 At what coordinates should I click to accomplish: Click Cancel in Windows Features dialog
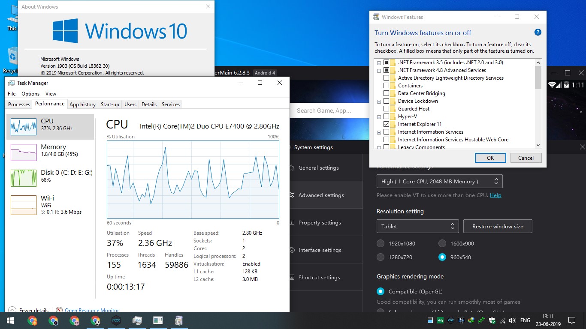click(x=526, y=158)
